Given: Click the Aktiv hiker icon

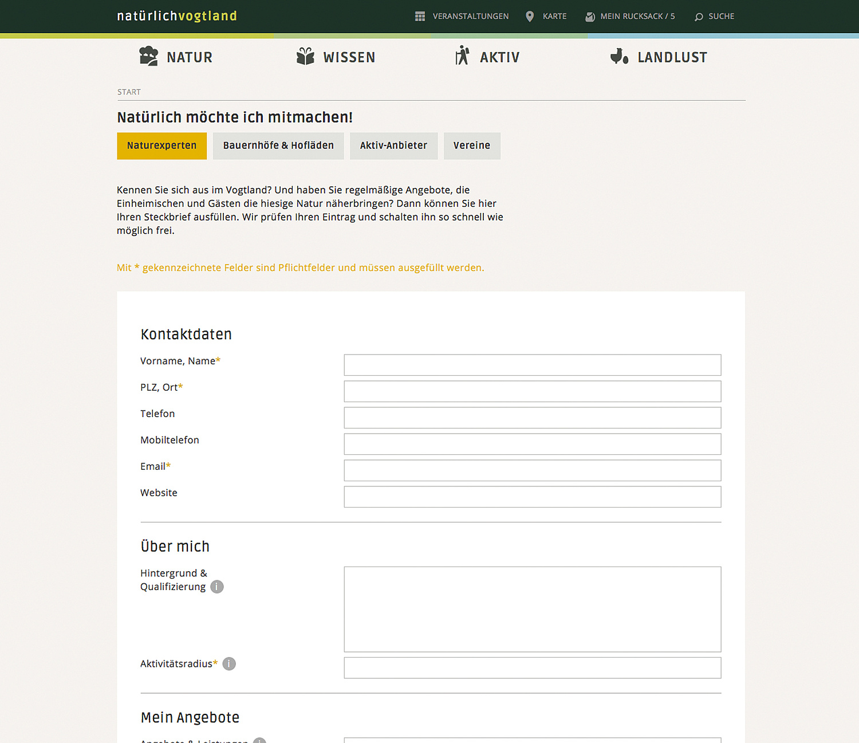Looking at the screenshot, I should [462, 56].
